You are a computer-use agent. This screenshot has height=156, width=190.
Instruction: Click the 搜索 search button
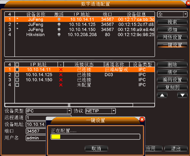pos(172,22)
